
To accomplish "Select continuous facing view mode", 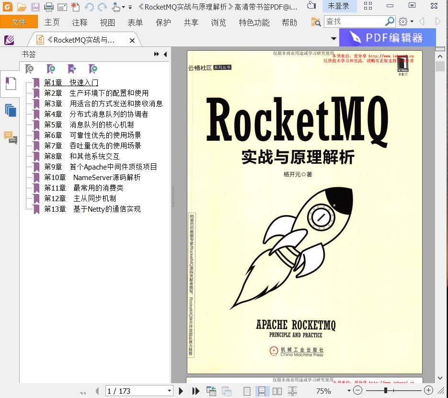I will [292, 391].
